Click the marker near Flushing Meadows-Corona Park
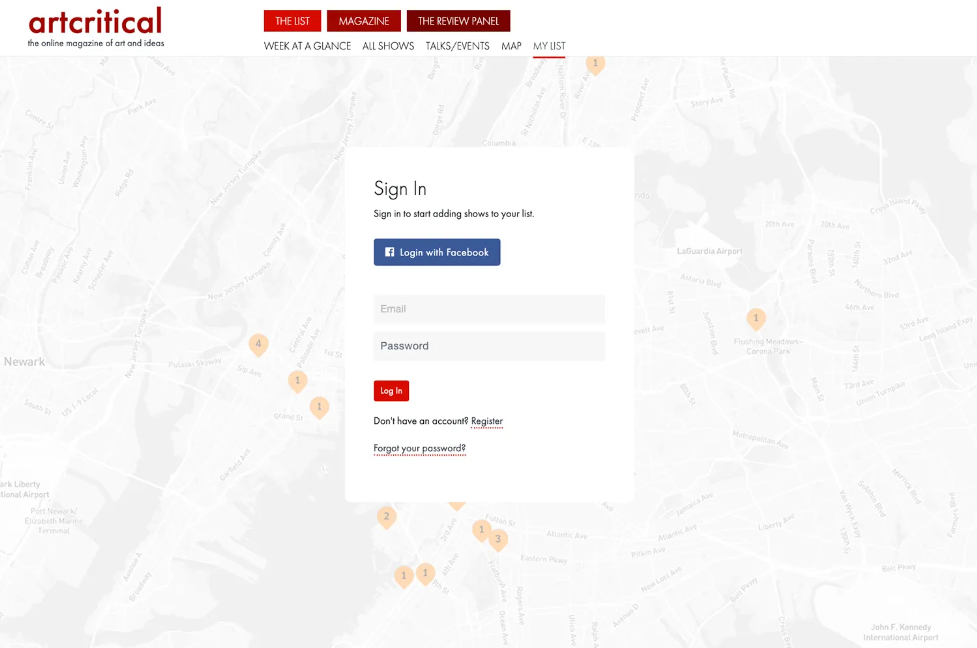Screen dimensions: 977x648 (x=756, y=318)
